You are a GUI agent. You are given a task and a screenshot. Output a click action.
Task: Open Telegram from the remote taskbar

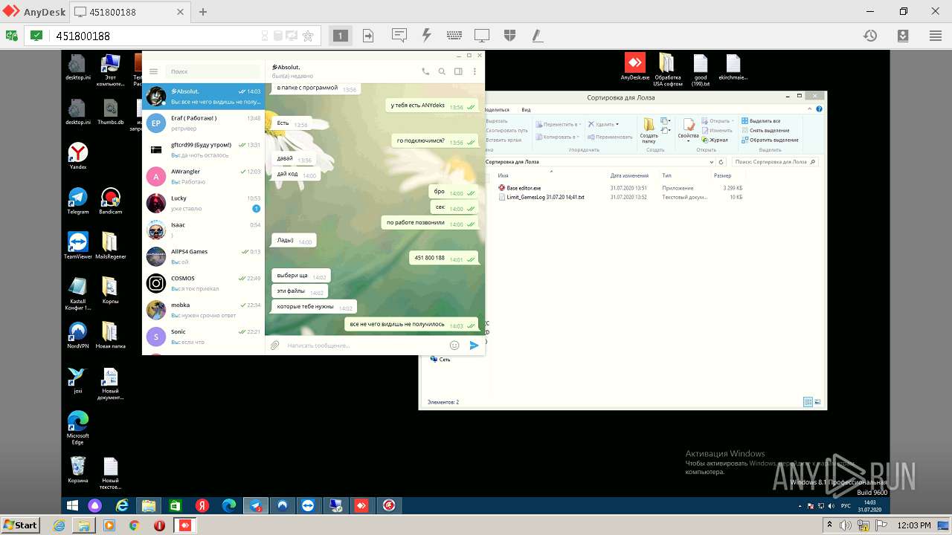coord(255,505)
